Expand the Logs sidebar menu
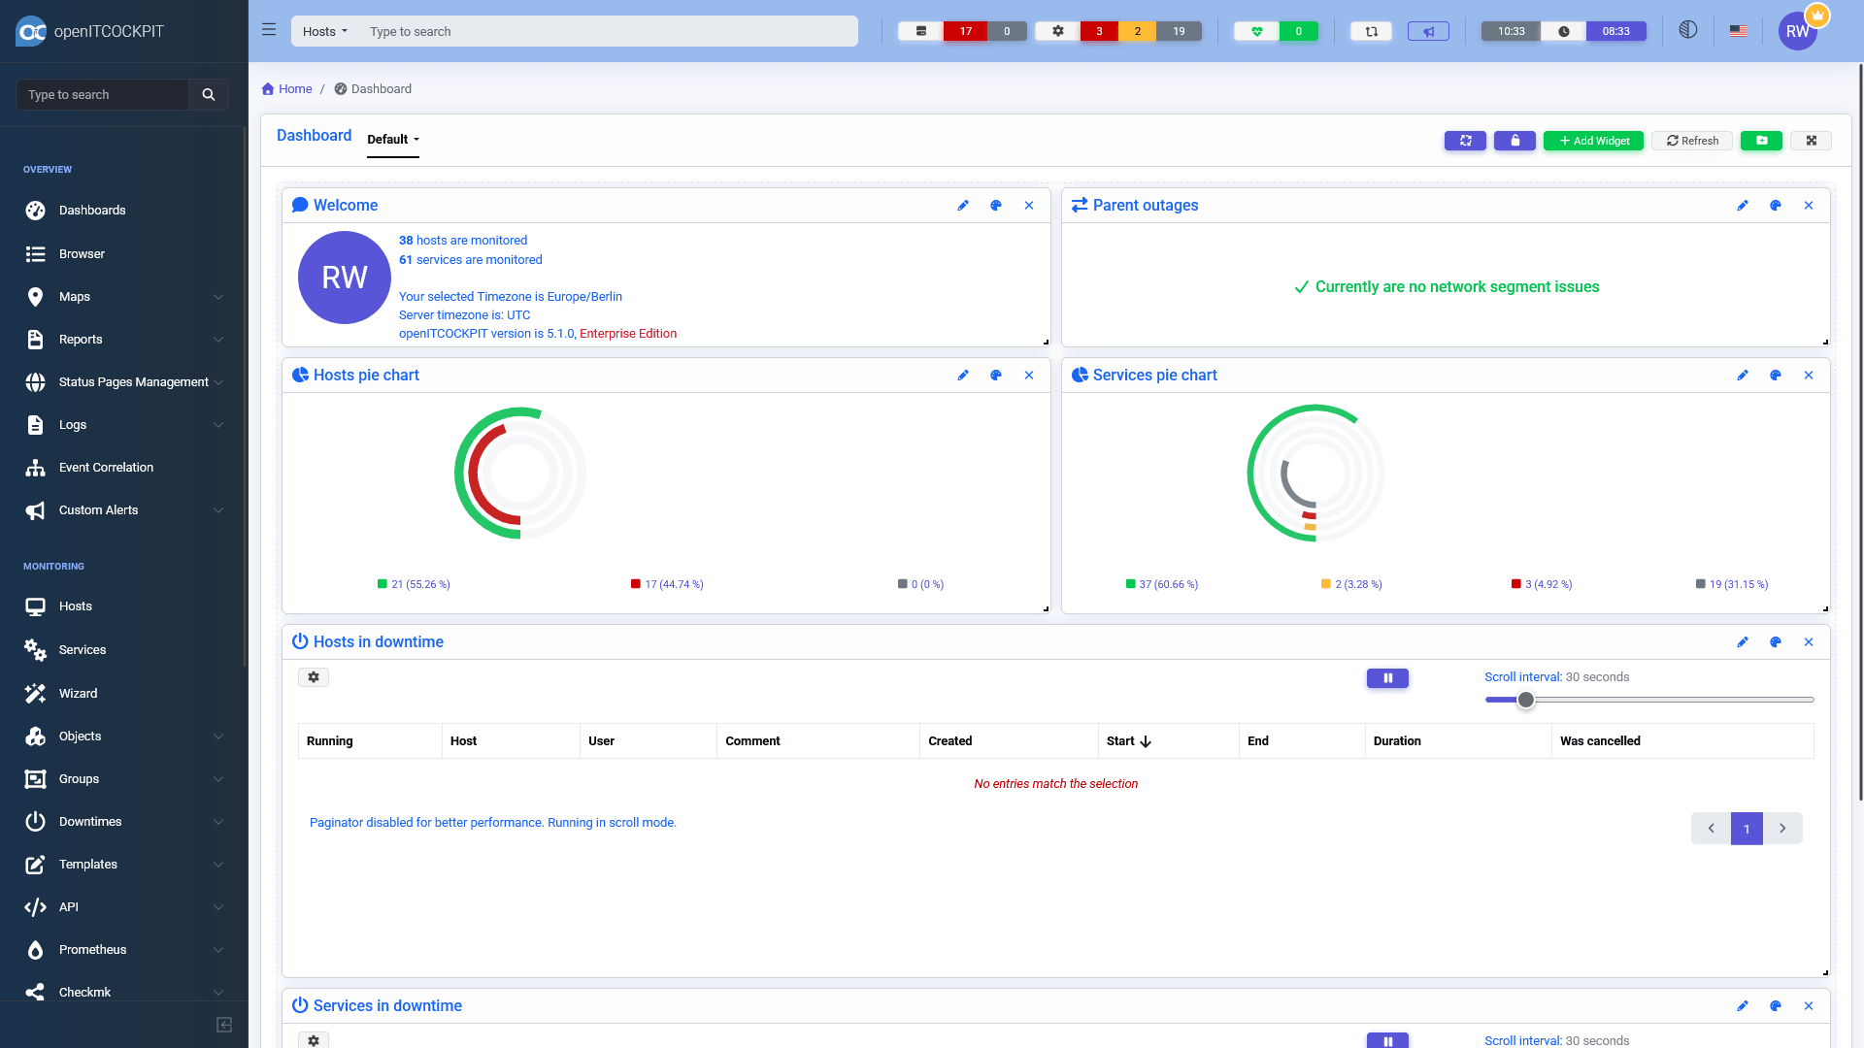 124,425
